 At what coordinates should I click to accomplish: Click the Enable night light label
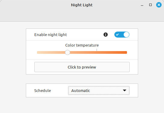51,35
